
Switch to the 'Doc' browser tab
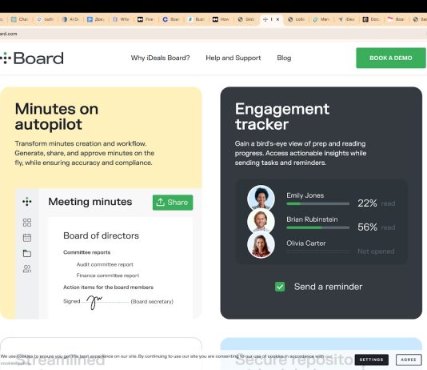click(x=371, y=19)
